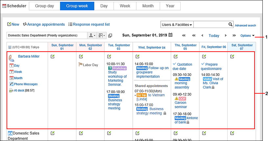Go to the previous day arrow
Viewport: 268px width, 141px height.
point(202,35)
